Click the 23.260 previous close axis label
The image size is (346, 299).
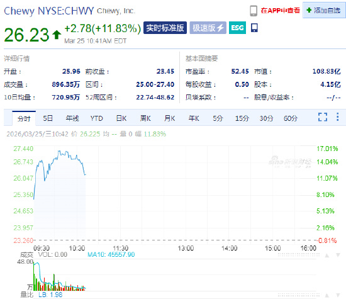tap(23, 240)
